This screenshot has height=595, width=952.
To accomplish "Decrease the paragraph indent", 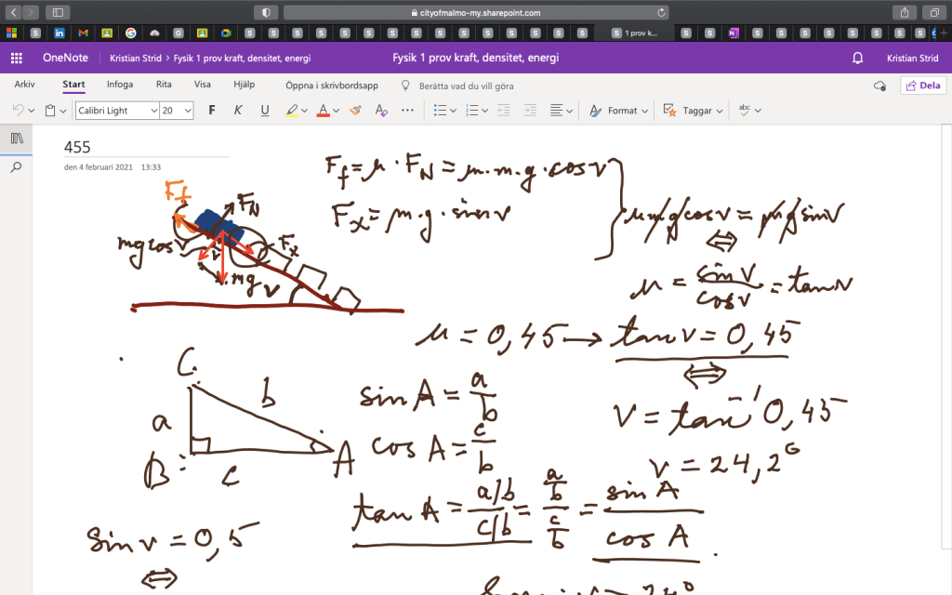I will tap(504, 110).
